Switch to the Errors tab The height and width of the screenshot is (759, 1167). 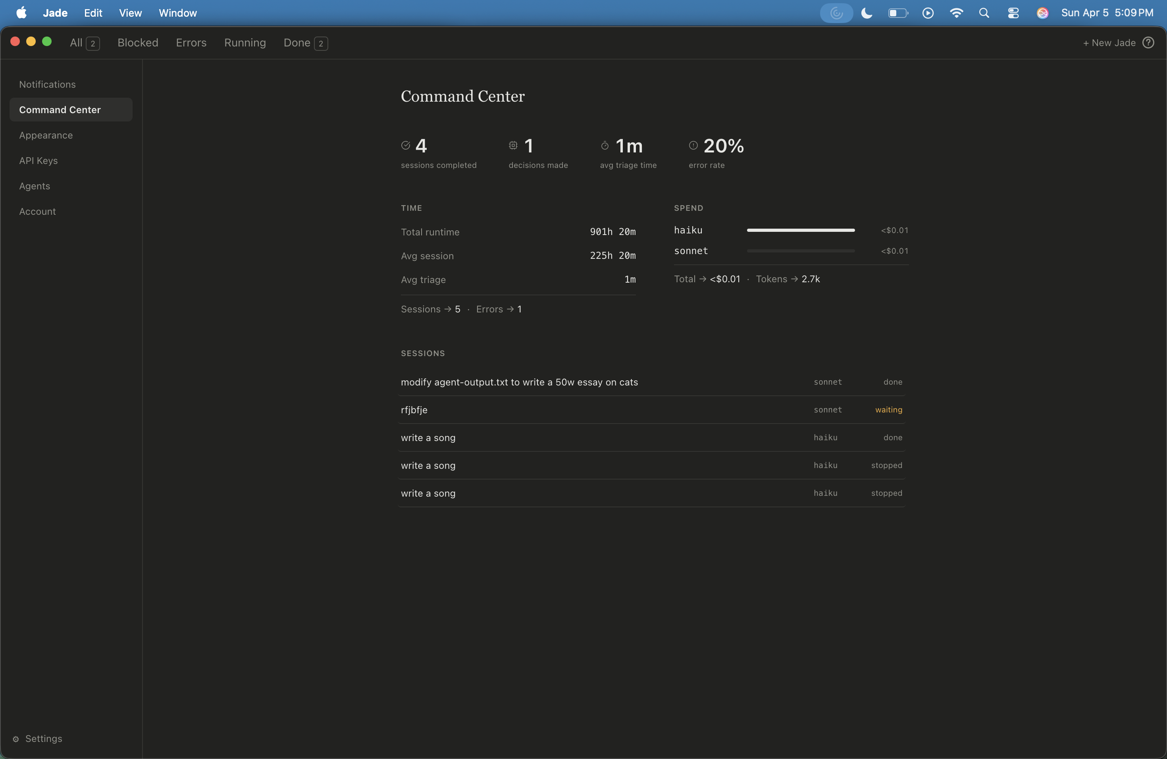[191, 42]
